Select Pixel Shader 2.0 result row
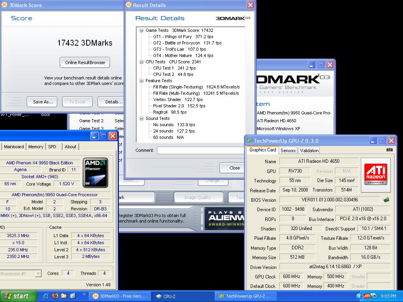Viewport: 403px width, 302px height. click(x=179, y=106)
